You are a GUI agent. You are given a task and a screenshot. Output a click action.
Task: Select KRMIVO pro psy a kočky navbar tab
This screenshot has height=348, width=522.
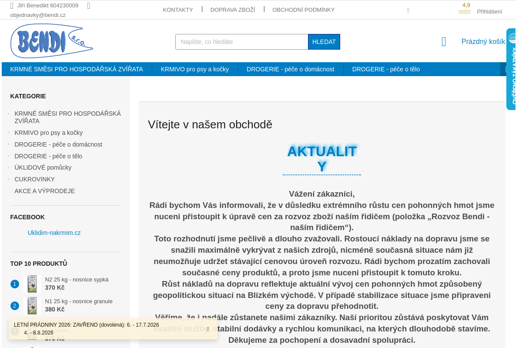coord(195,69)
